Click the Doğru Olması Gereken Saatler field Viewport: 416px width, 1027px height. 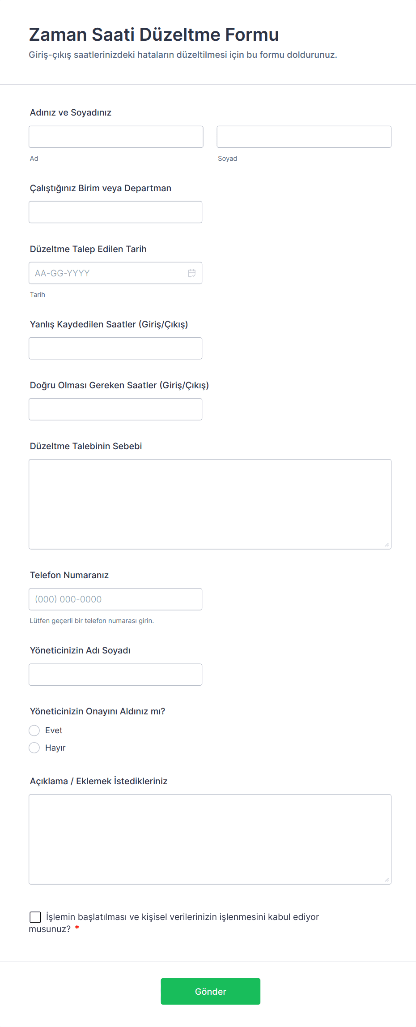pos(115,409)
